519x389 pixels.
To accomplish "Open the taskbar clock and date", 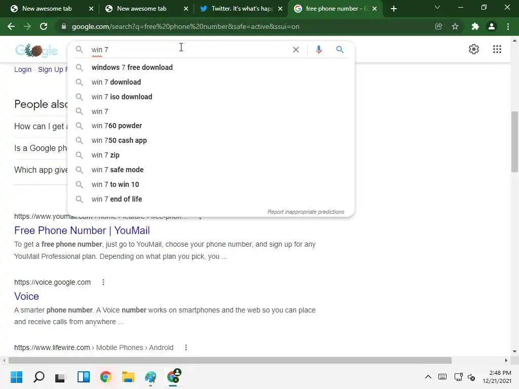I will coord(497,377).
